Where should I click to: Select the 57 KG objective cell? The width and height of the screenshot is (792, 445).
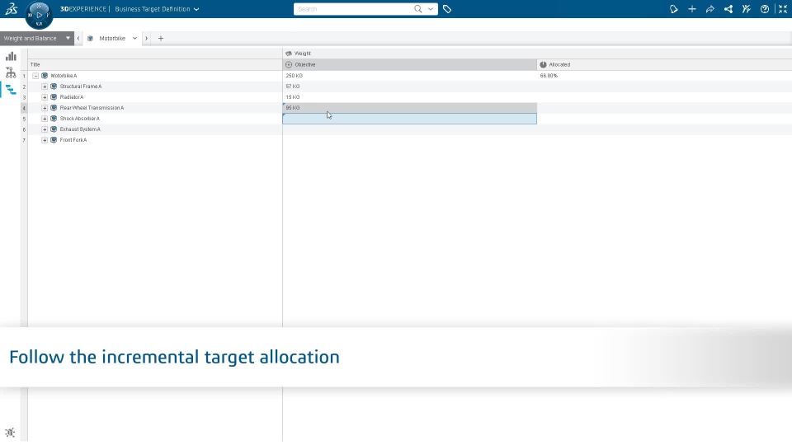pos(410,87)
